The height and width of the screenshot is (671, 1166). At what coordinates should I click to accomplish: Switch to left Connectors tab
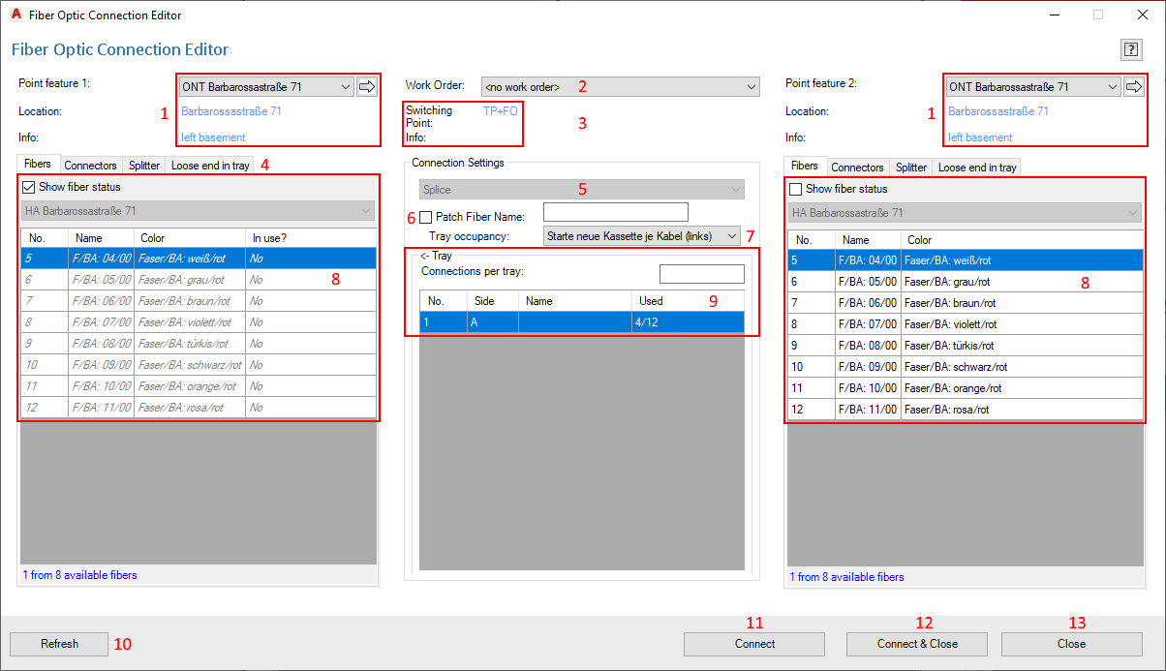click(90, 166)
